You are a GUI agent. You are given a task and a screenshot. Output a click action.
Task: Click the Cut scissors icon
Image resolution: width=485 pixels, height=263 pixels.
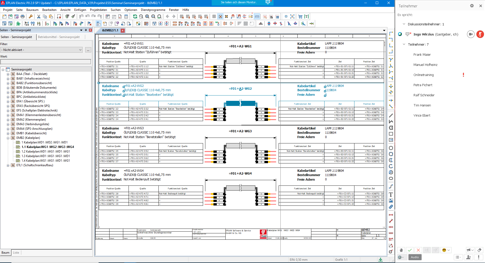[x=39, y=16]
